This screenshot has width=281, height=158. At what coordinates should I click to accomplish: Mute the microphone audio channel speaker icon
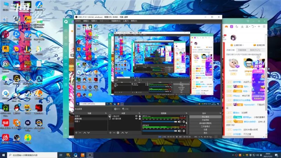tap(179, 122)
